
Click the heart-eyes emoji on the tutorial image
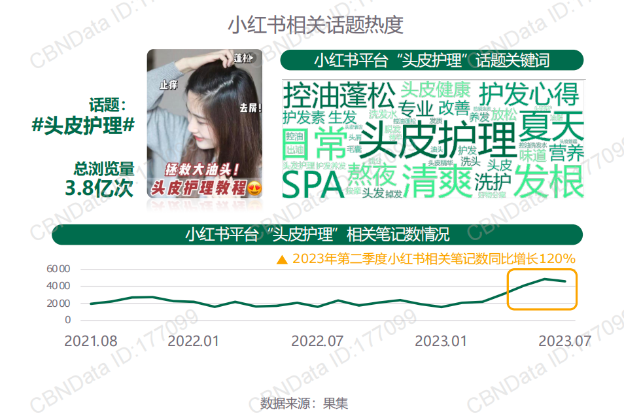254,188
